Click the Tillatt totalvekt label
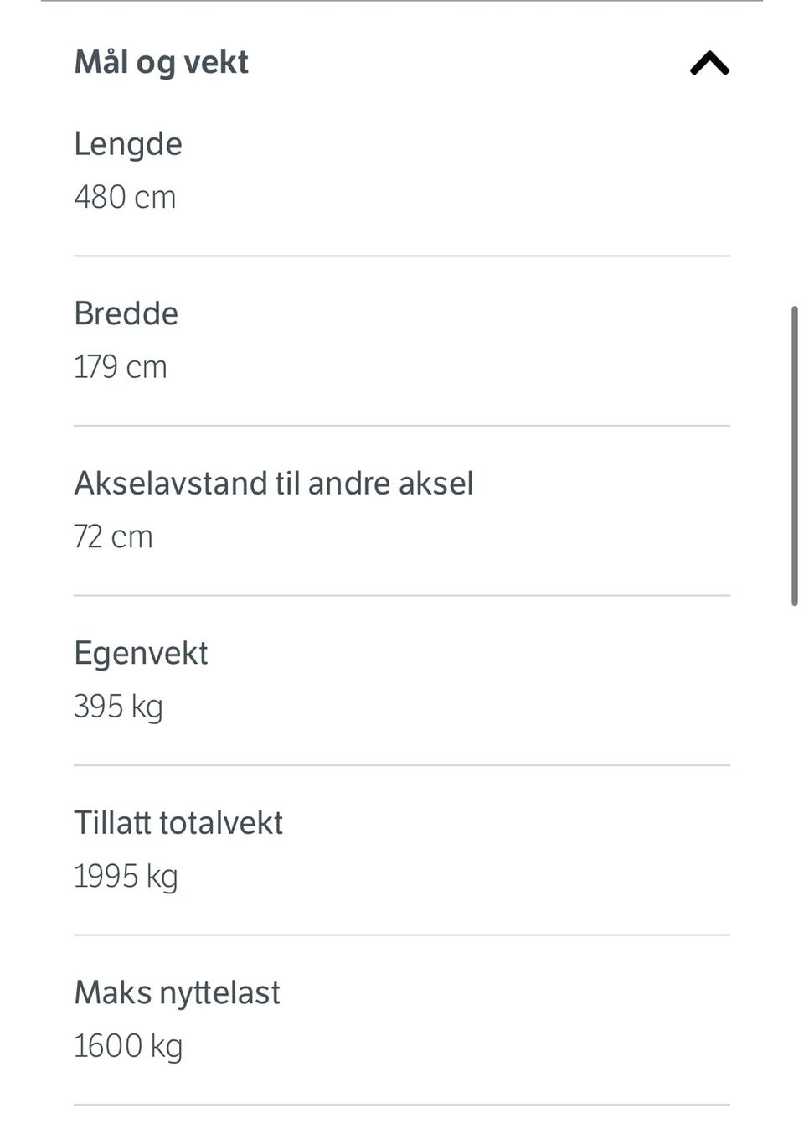 [178, 823]
